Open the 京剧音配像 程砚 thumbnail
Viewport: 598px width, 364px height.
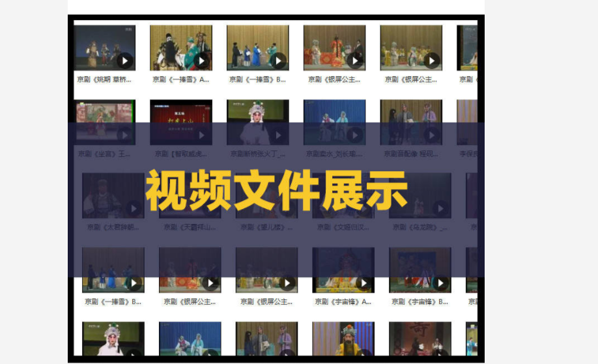click(x=411, y=122)
